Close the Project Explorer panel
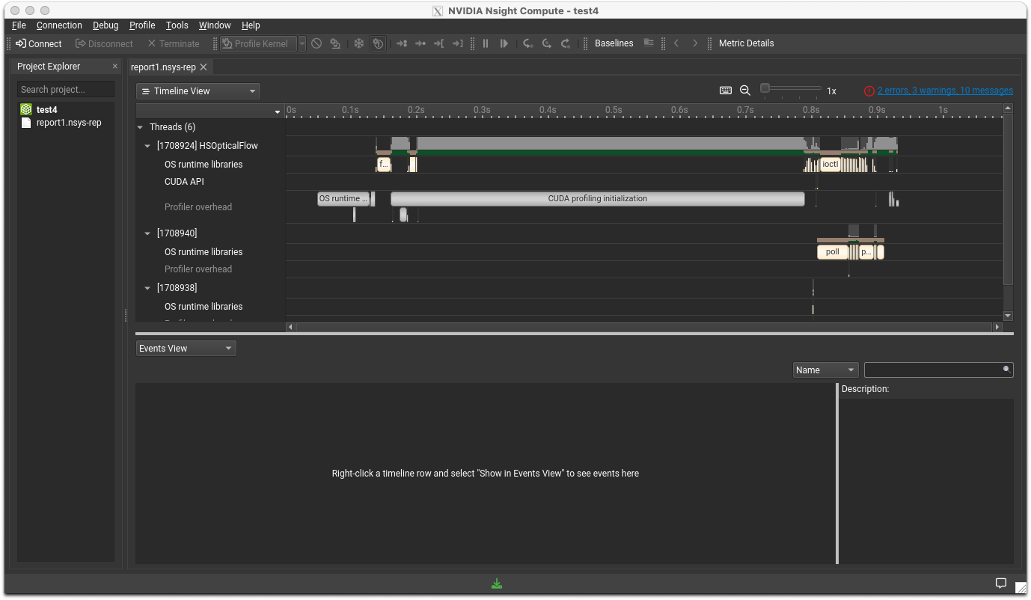 115,67
